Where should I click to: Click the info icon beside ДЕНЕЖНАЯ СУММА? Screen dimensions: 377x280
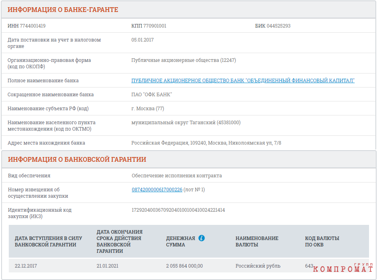(x=202, y=238)
